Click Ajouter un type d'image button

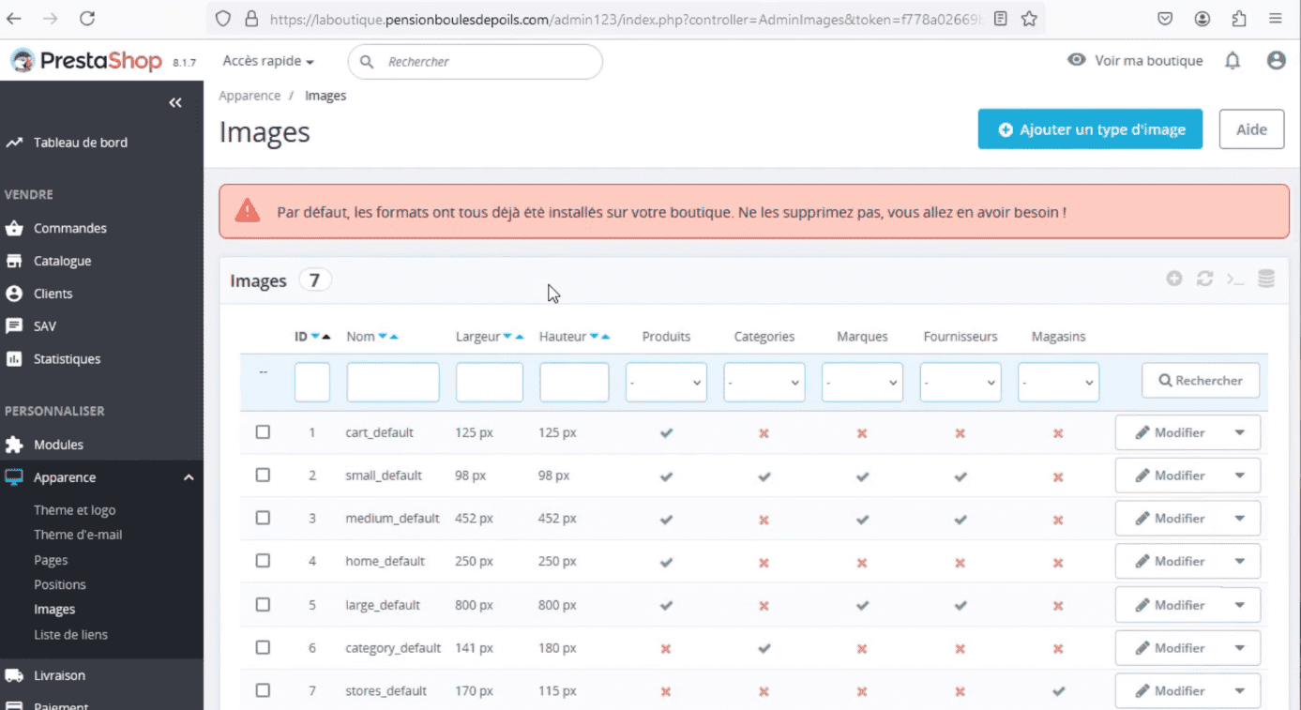click(1090, 129)
